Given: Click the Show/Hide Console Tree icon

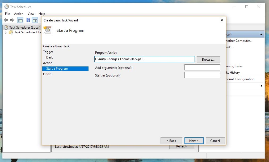Looking at the screenshot, I should point(20,20).
